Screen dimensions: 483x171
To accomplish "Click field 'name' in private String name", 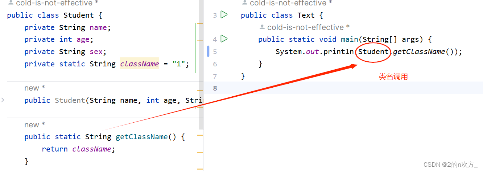I will pos(98,27).
